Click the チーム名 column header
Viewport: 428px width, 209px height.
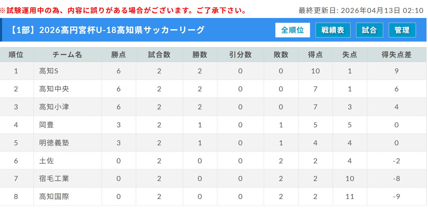click(67, 55)
